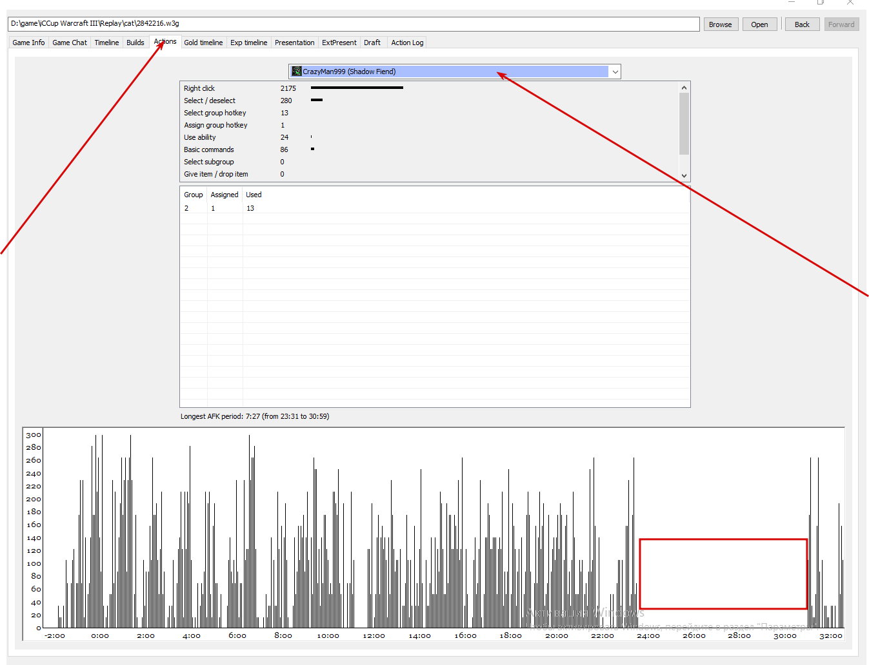
Task: Click the 32:00 mark on chart axis
Action: (831, 636)
